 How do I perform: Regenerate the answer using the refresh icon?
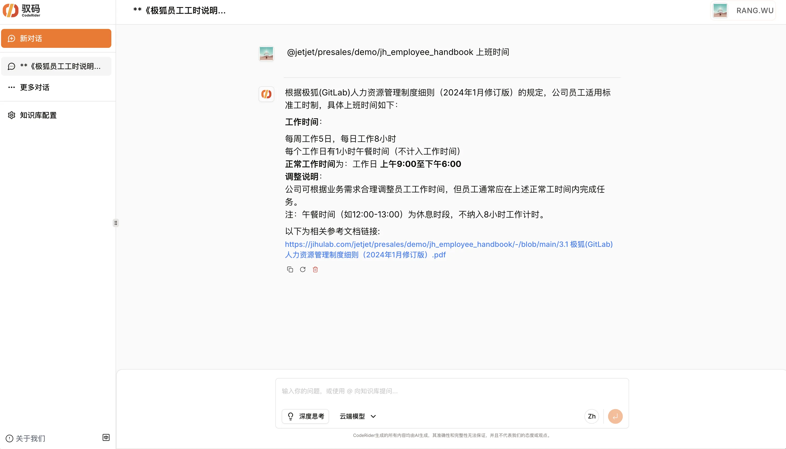click(302, 269)
